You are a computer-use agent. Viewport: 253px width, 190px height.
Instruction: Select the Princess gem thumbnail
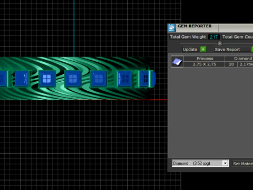177,62
